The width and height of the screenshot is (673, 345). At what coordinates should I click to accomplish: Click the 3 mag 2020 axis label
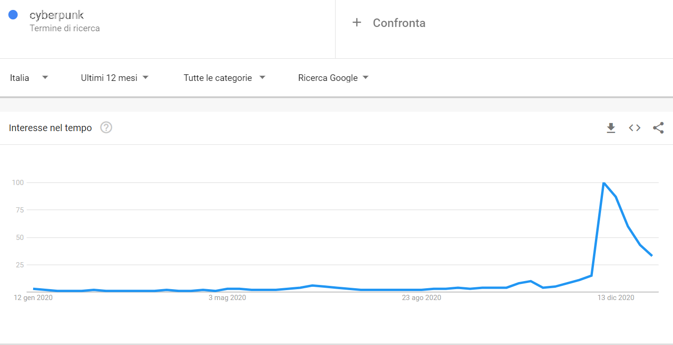click(x=227, y=298)
